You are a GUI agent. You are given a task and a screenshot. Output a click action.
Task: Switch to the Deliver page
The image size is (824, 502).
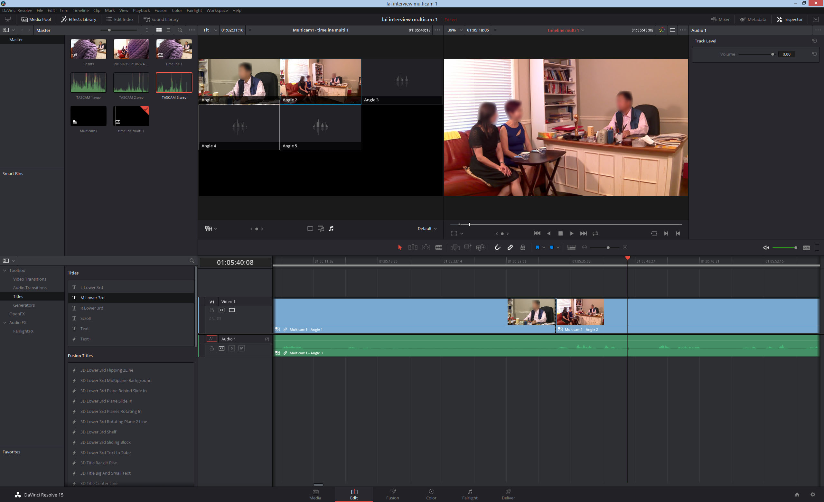(x=508, y=494)
